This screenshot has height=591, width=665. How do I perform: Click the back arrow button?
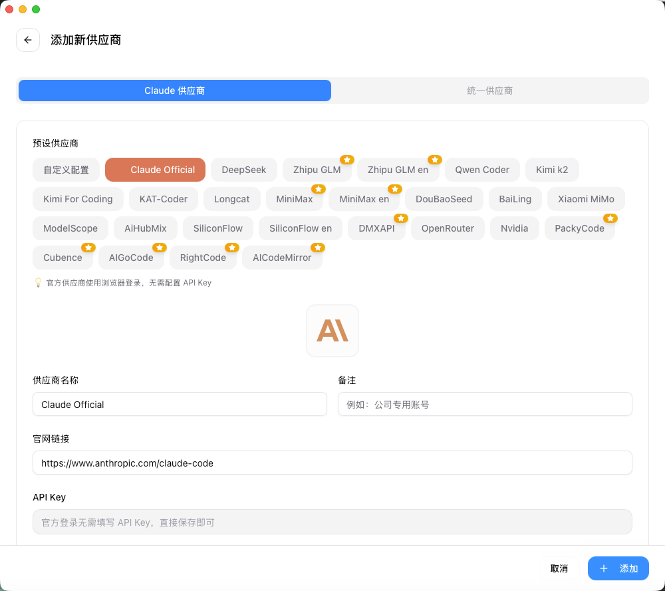pyautogui.click(x=28, y=40)
